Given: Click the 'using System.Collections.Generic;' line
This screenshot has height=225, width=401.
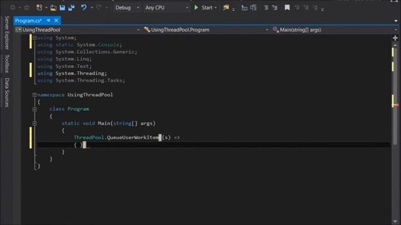Looking at the screenshot, I should click(x=87, y=52).
